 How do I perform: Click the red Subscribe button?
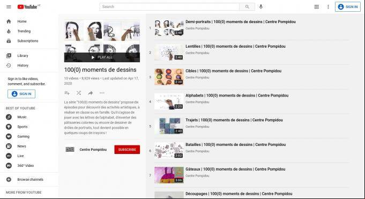click(x=127, y=150)
